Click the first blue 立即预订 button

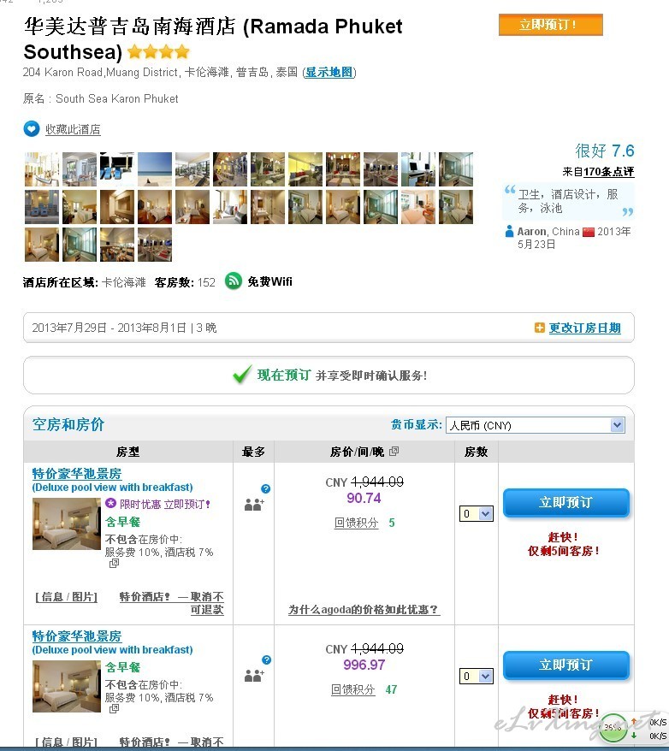pyautogui.click(x=565, y=502)
